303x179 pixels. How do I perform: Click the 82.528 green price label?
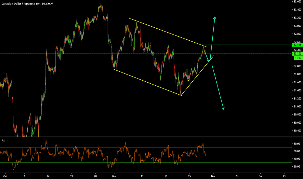298,45
